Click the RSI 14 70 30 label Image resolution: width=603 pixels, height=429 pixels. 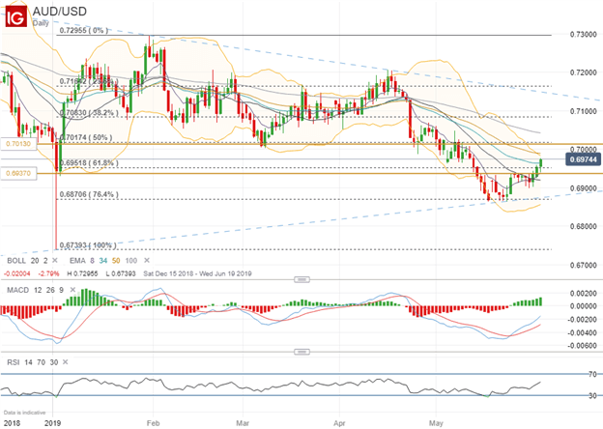point(33,362)
